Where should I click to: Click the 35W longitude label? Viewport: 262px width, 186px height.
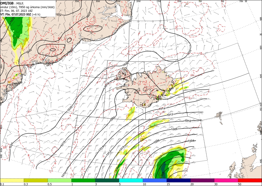coord(77,1)
